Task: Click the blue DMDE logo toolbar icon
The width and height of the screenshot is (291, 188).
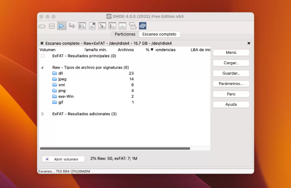Action: coord(143,26)
